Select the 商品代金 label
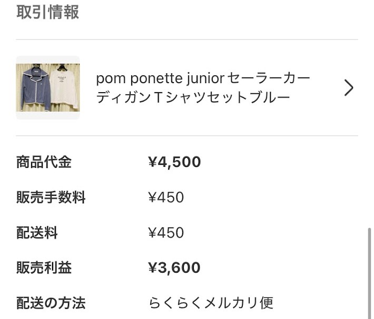This screenshot has width=374, height=319. (x=44, y=162)
